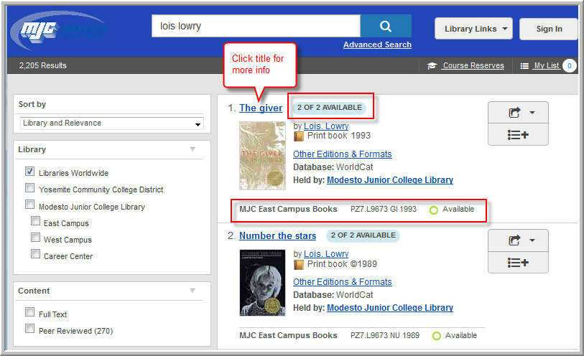Click Number the stars cover thumbnail
The width and height of the screenshot is (584, 356).
[263, 283]
